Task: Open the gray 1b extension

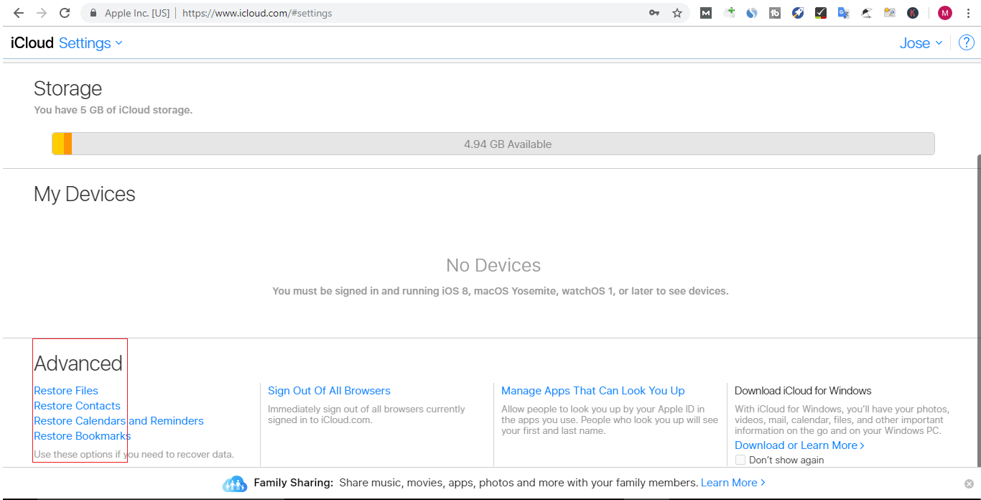Action: [x=775, y=13]
